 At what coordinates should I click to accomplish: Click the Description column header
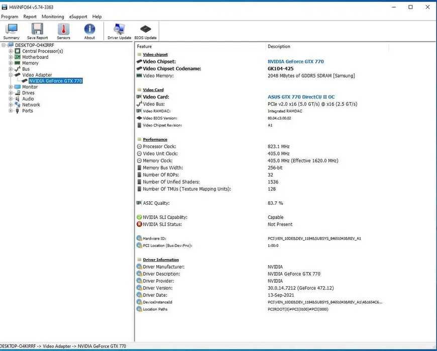[x=279, y=47]
